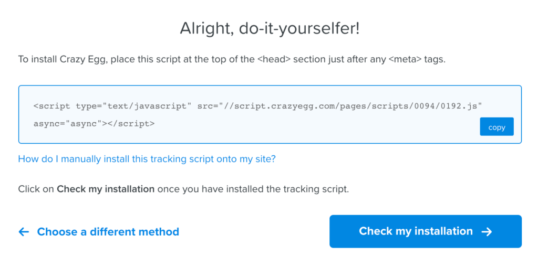538x267 pixels.
Task: Click the Alright, do-it-yourselfer! heading
Action: [x=270, y=29]
